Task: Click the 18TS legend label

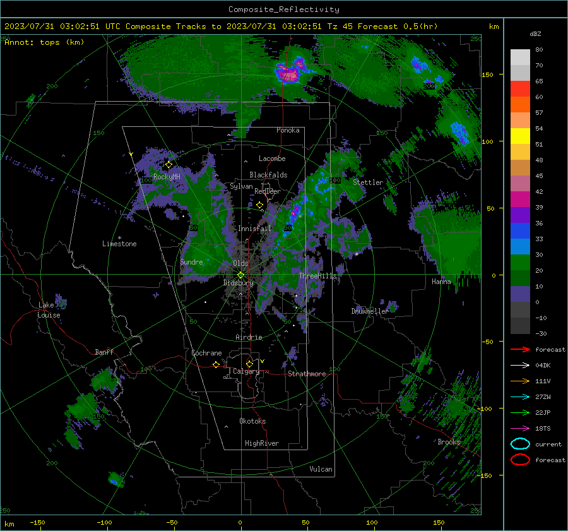Action: (543, 429)
